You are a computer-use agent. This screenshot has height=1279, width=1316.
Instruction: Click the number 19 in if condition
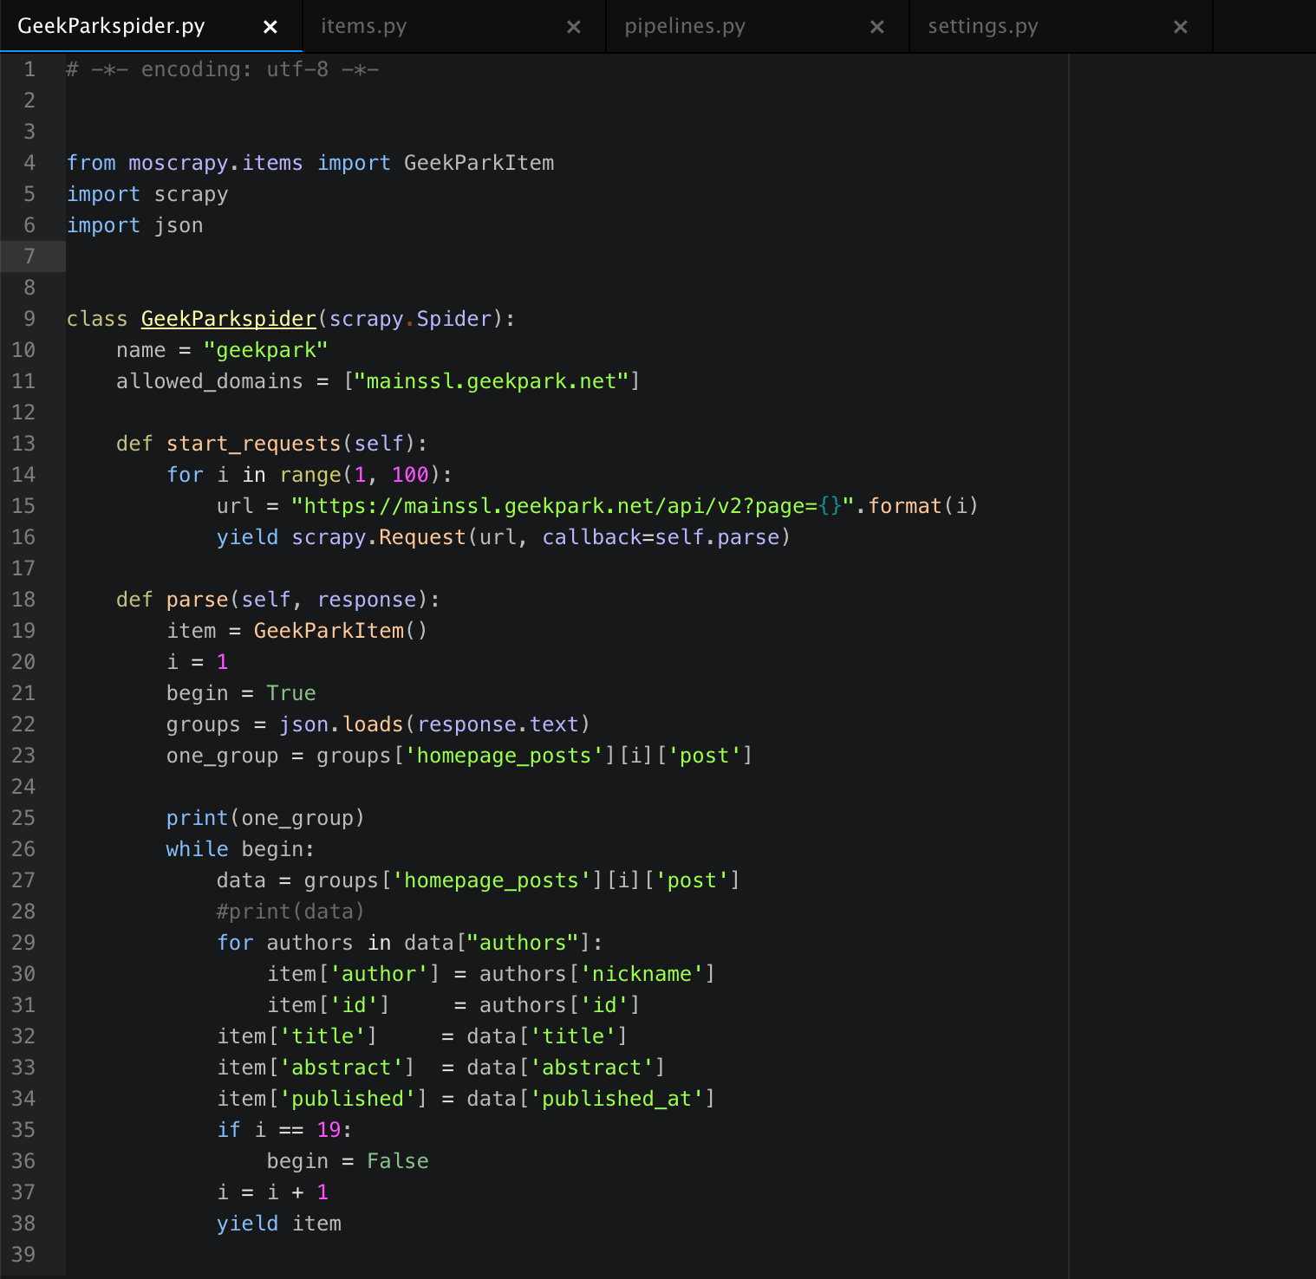[329, 1130]
